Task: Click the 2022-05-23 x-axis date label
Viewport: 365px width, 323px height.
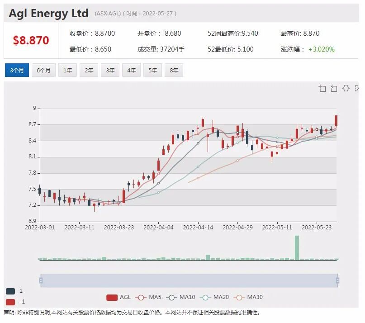Action: click(317, 227)
